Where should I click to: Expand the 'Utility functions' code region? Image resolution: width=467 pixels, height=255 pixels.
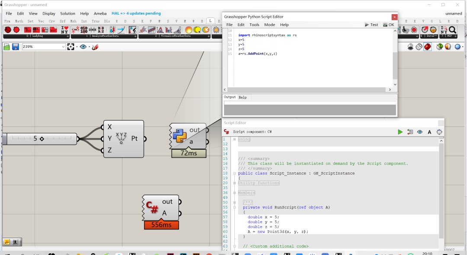pos(235,183)
